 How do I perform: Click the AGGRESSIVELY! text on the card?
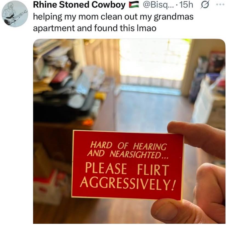point(128,184)
